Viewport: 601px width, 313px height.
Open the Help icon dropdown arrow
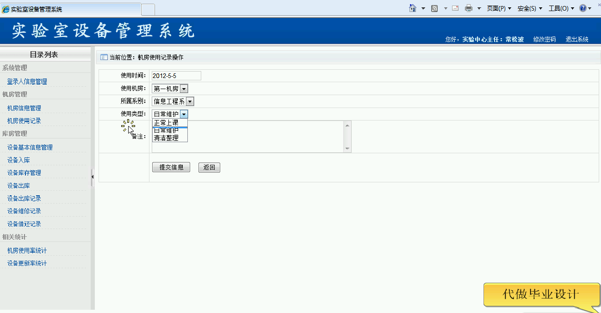tap(589, 8)
